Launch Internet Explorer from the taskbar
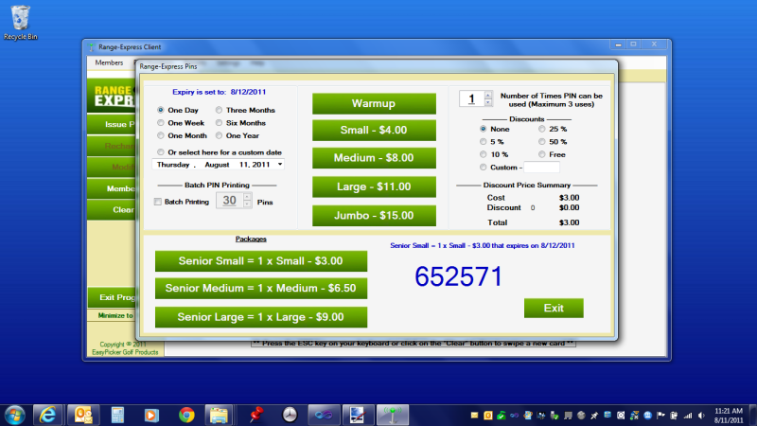757x426 pixels. tap(45, 415)
